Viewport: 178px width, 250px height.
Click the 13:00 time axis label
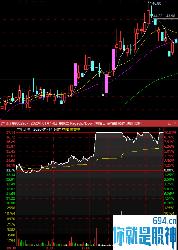(86, 248)
